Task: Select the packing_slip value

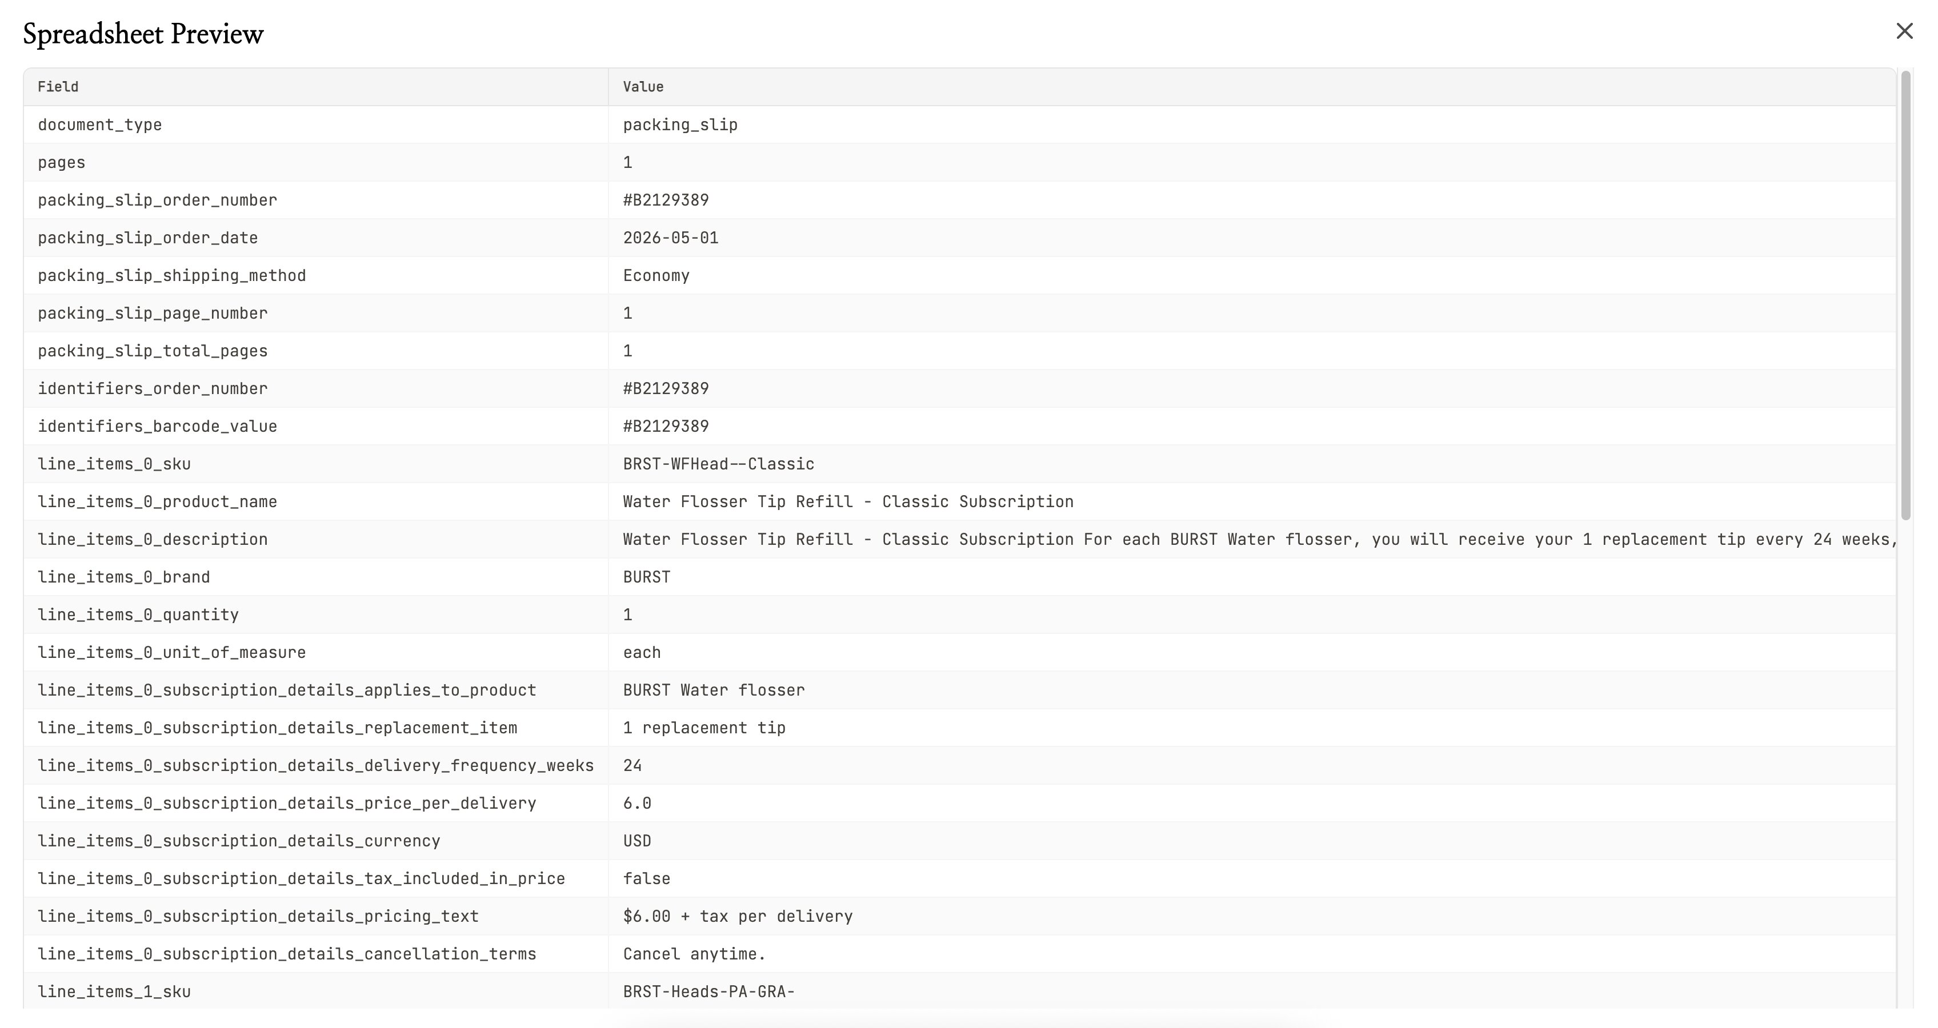Action: (680, 125)
